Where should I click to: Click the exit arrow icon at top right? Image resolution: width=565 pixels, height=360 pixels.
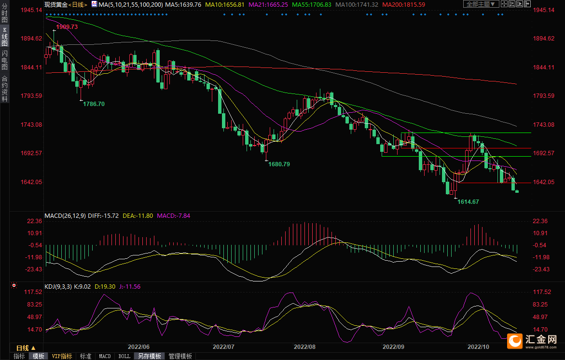click(x=527, y=4)
